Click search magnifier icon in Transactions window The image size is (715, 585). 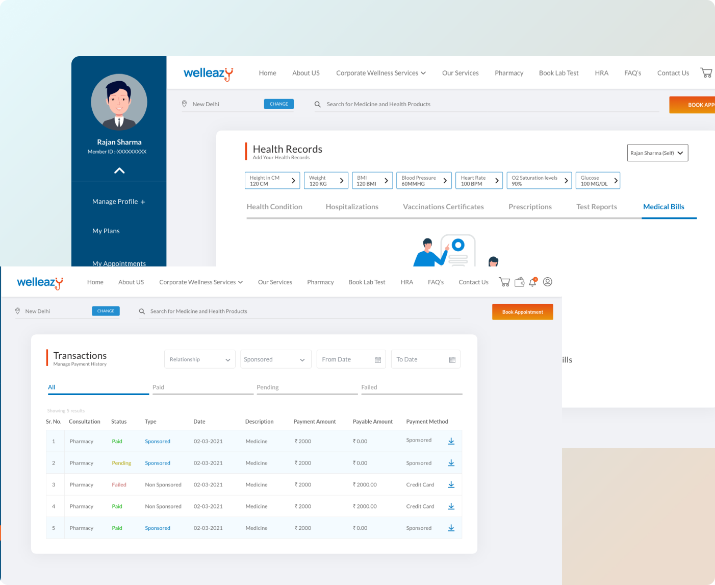(142, 311)
